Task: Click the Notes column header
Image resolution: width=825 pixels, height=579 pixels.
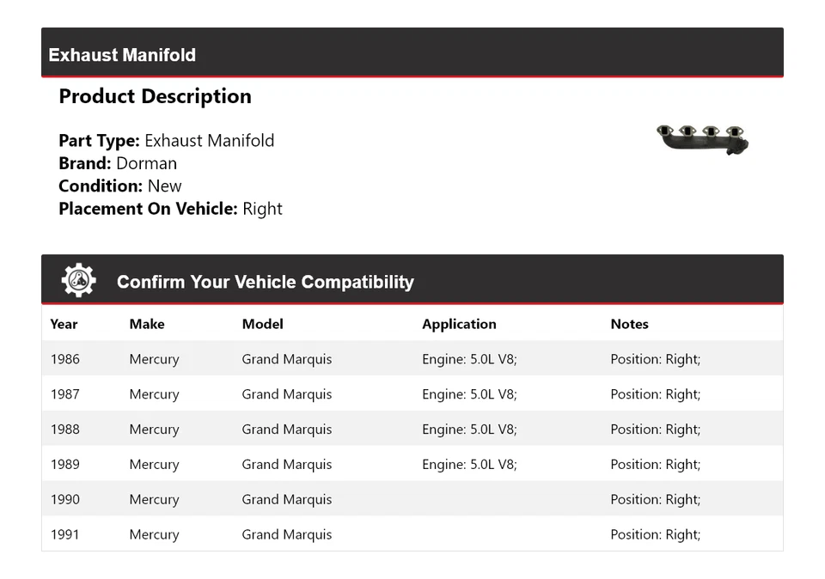Action: [629, 324]
